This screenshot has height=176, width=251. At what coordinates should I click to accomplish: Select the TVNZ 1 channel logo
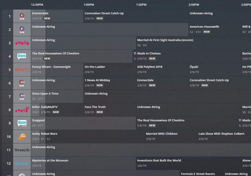coord(22,16)
